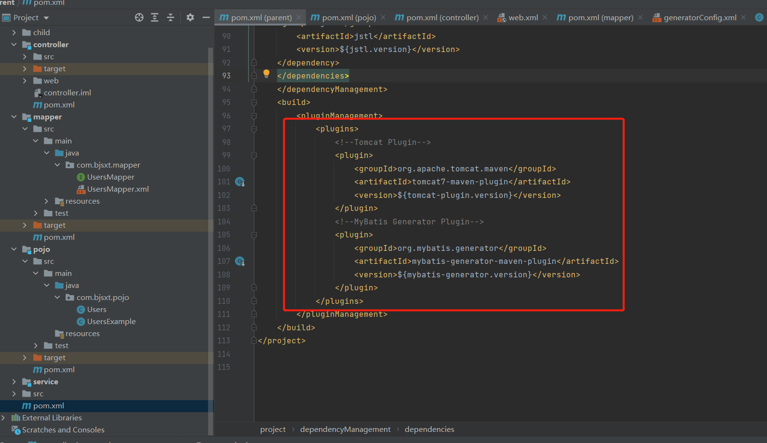Open UsersExample class
This screenshot has width=767, height=443.
pos(111,322)
